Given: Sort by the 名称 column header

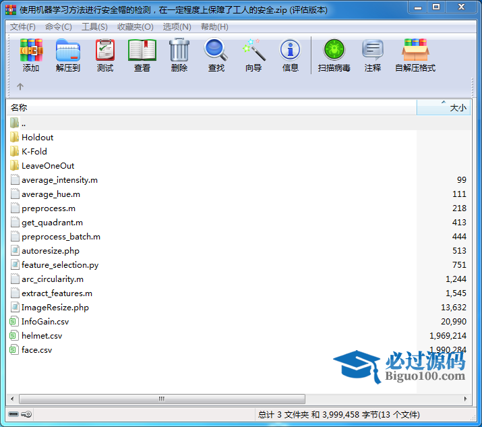Looking at the screenshot, I should point(212,108).
